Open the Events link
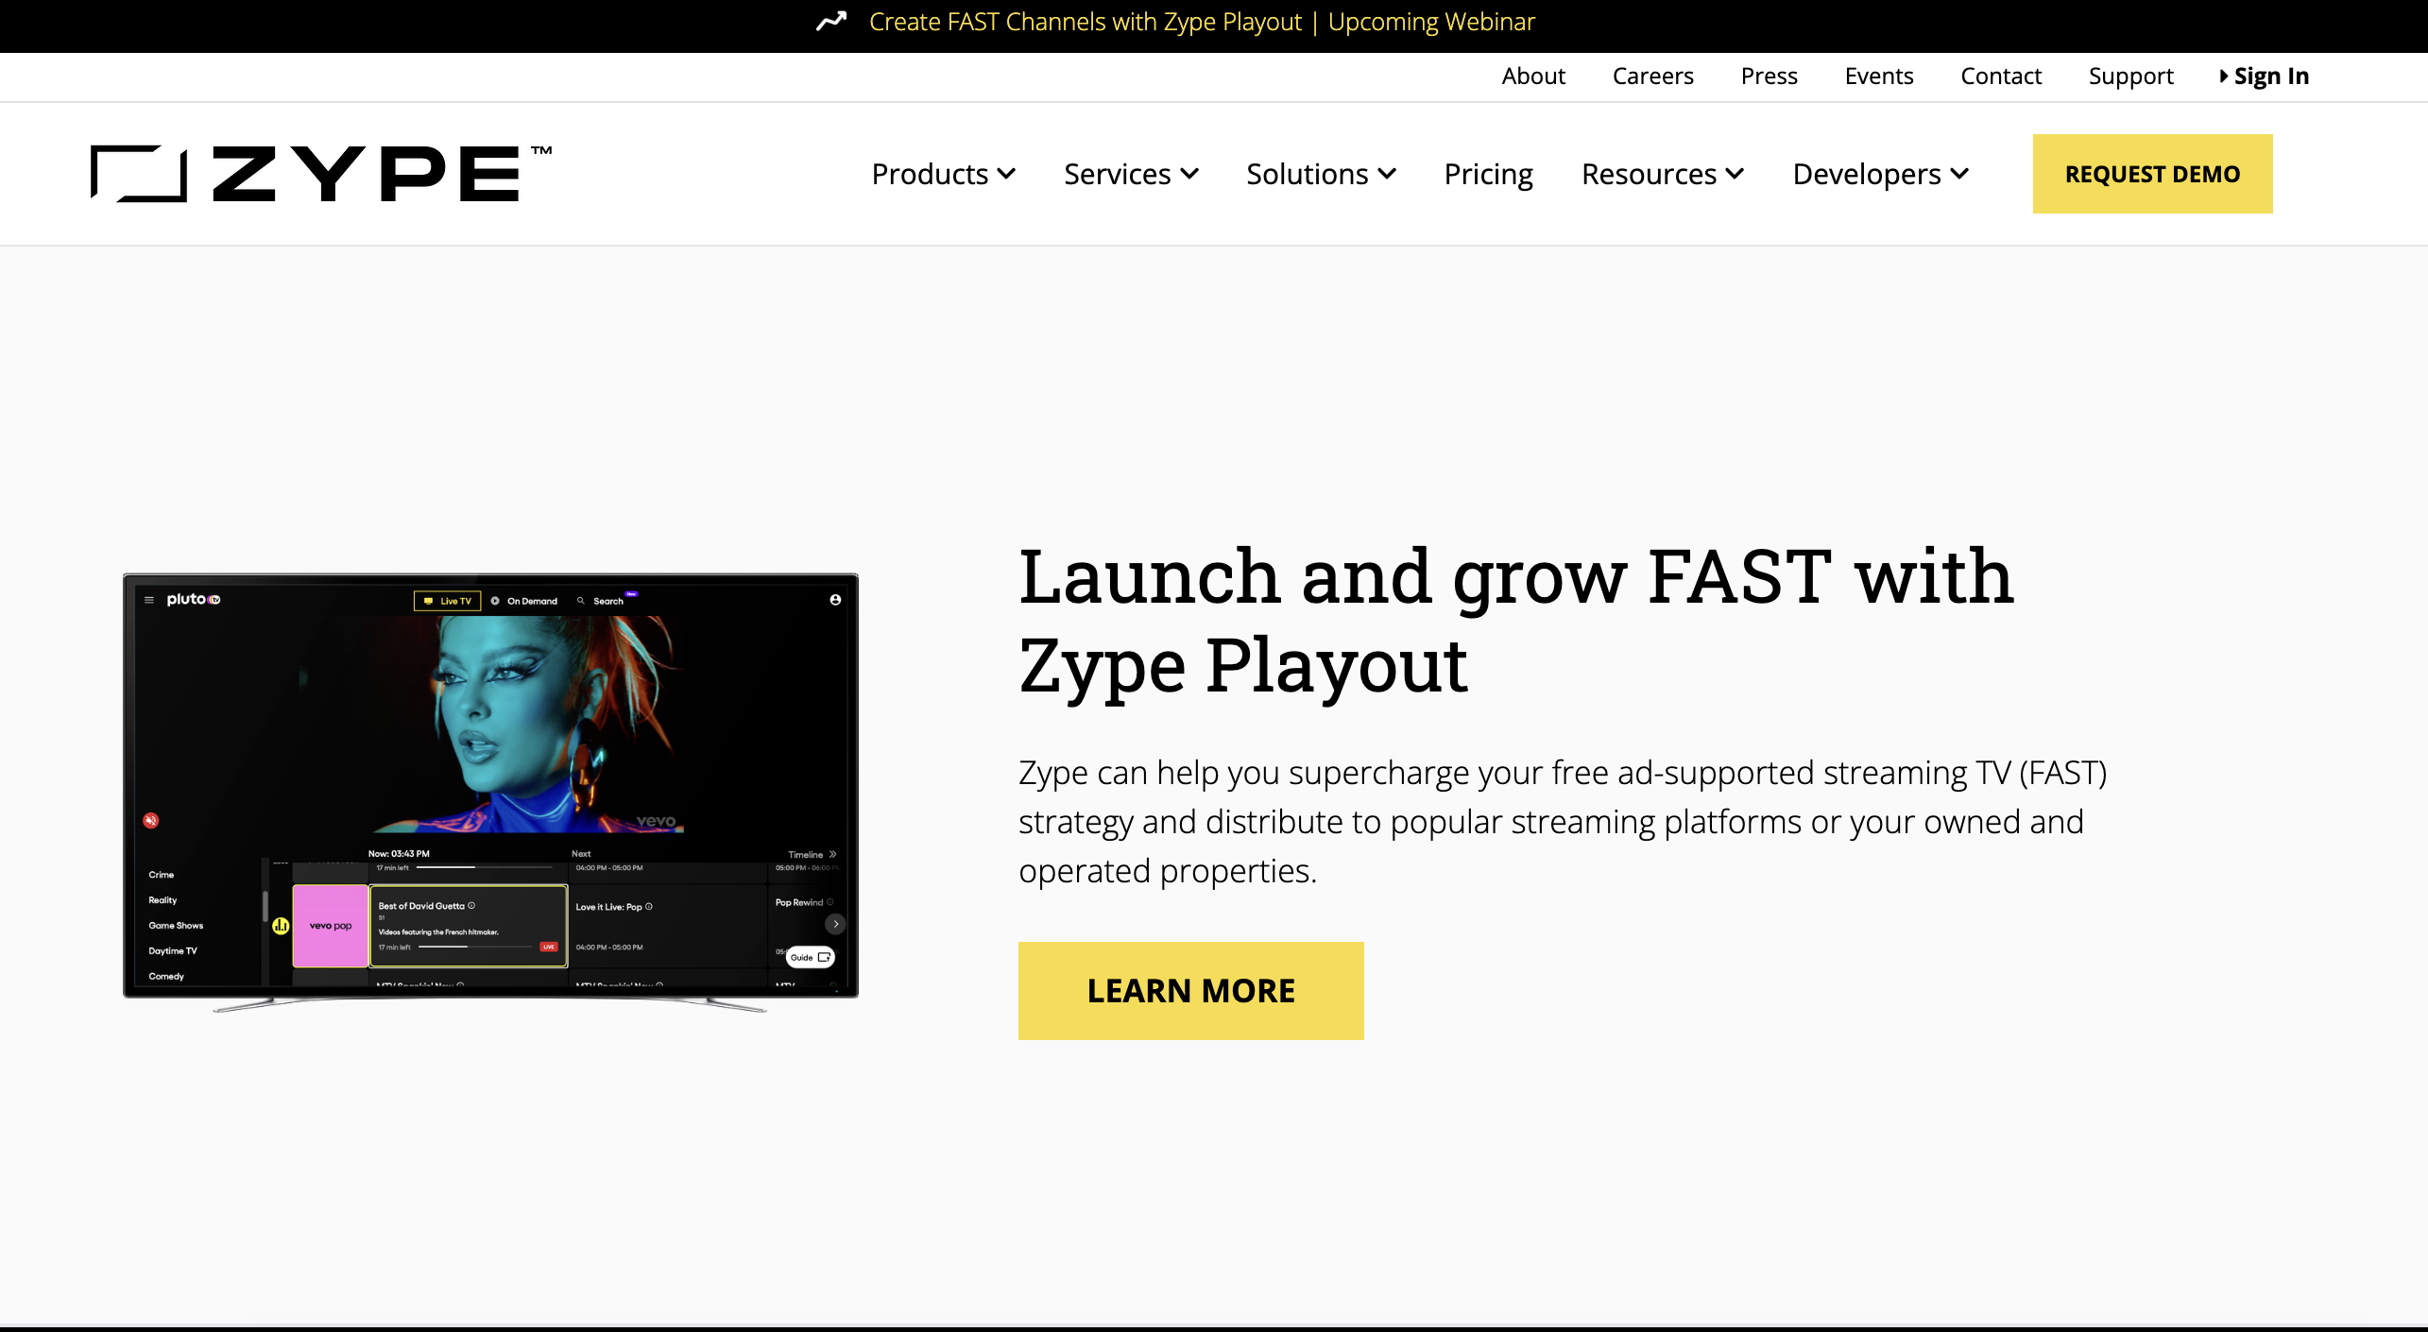 pos(1878,76)
